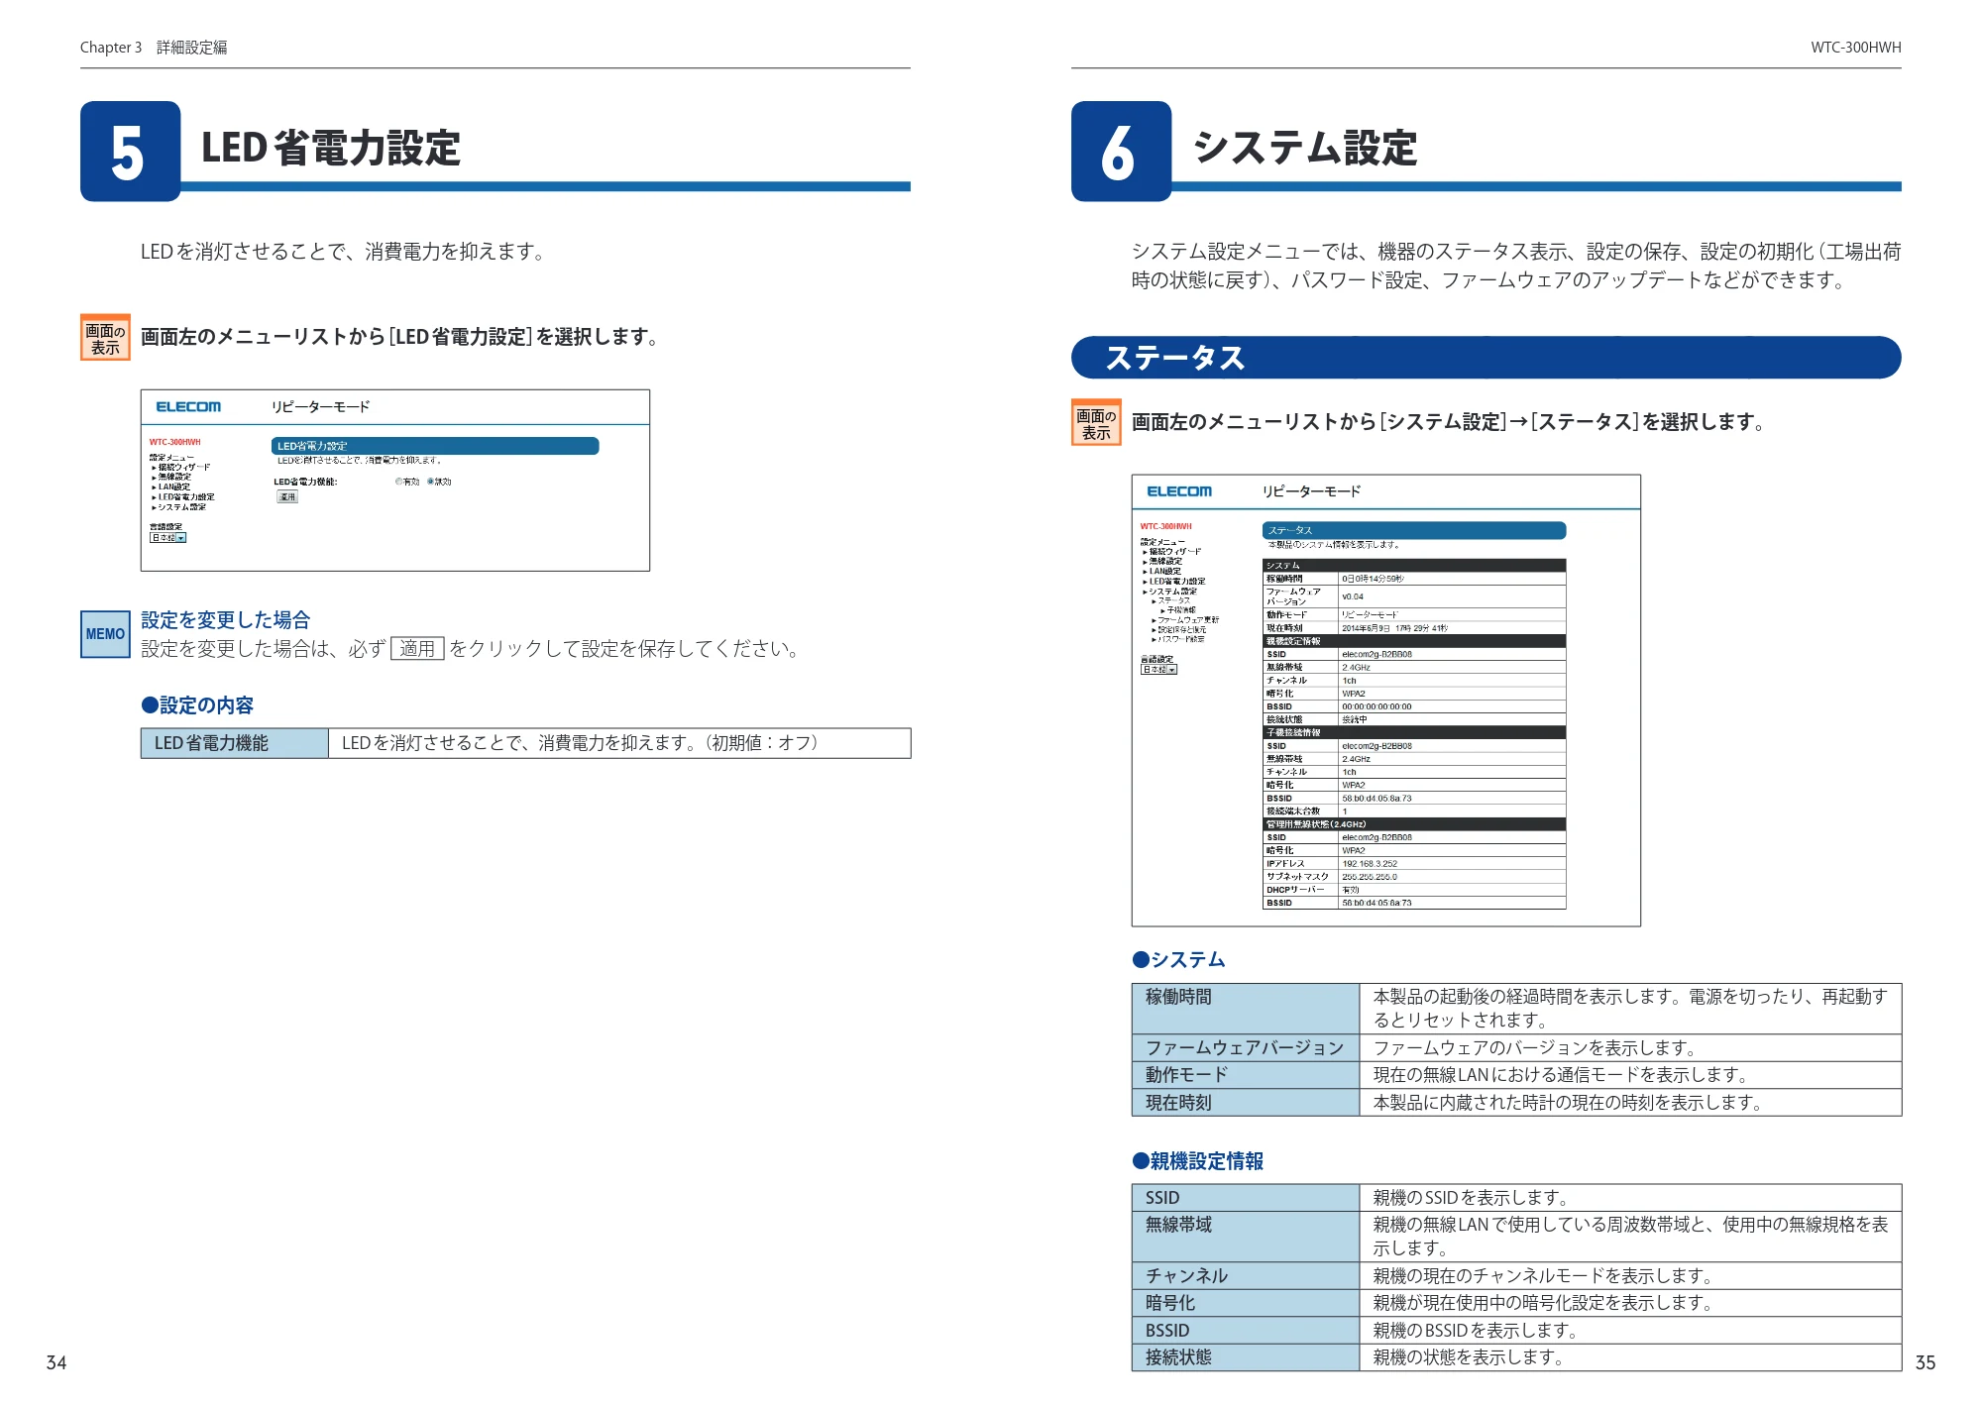
Task: Click the IP address value 192.168.3.252
Action: (x=1370, y=864)
